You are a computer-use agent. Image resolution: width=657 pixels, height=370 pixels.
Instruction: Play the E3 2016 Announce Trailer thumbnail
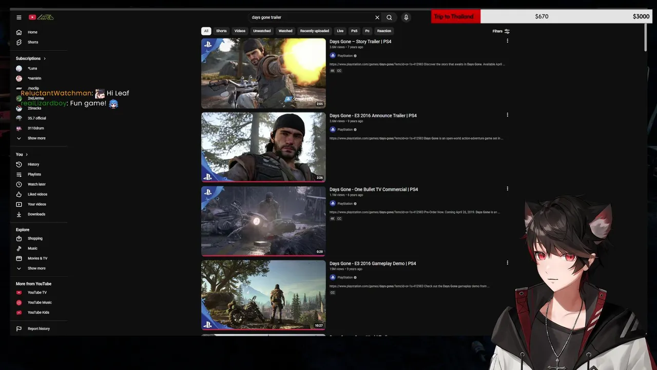pos(263,147)
